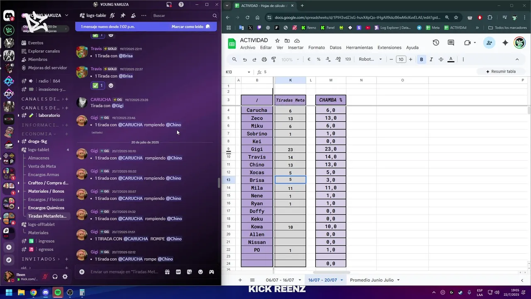Expand the YOUNG YAKUZA server dropdown
The height and width of the screenshot is (299, 531).
[x=66, y=15]
